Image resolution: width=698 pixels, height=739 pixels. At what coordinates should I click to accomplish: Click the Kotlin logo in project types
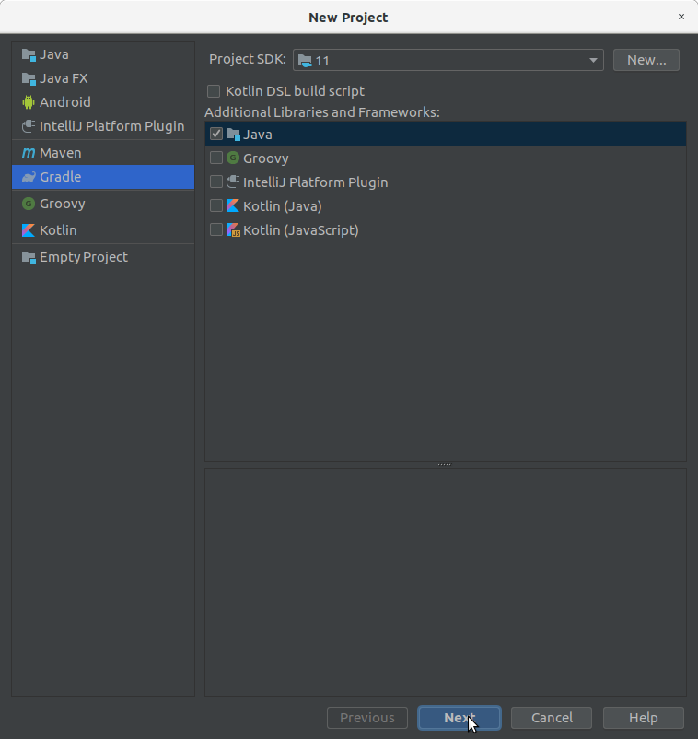[x=29, y=230]
